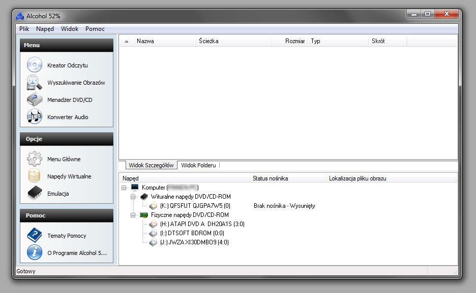Select the Komputer tree label
476x293 pixels.
[x=170, y=188]
